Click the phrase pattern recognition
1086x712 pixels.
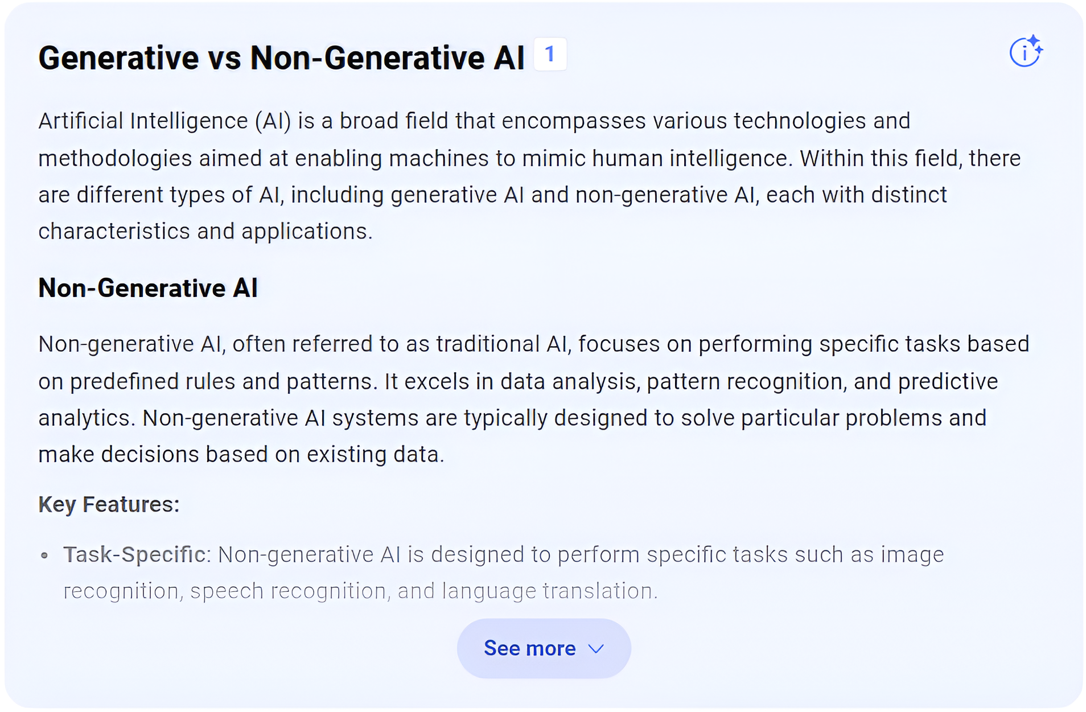(x=744, y=381)
